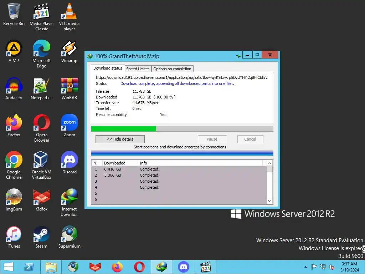Screen dimensions: 365x274
Task: Select the Audacity desktop icon
Action: coord(14,88)
